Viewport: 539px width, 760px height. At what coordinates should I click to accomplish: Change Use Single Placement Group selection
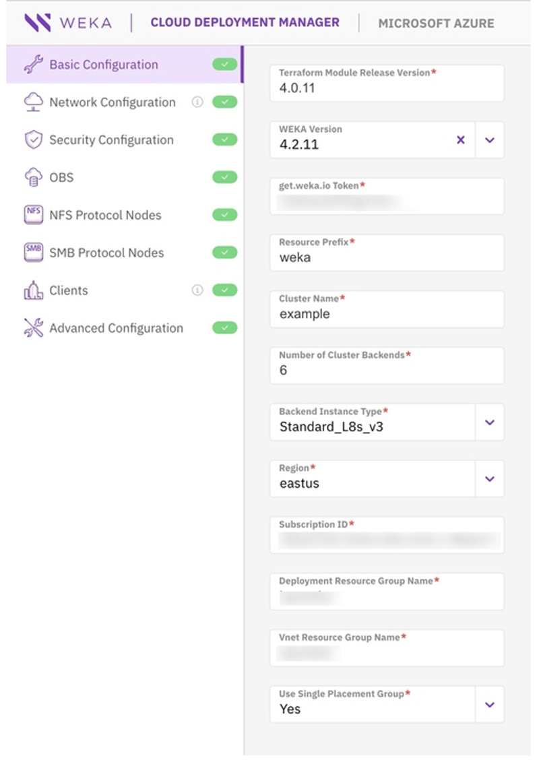click(490, 705)
